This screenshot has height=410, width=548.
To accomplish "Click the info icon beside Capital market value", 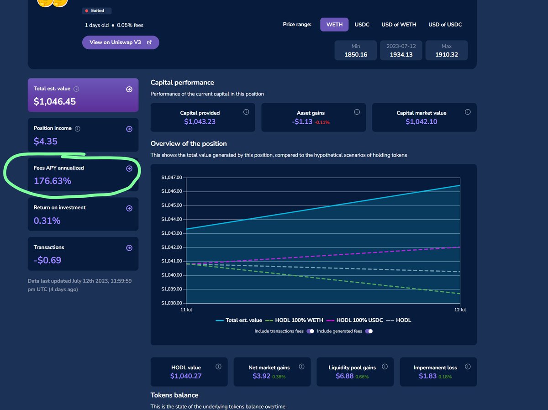I will pos(468,111).
